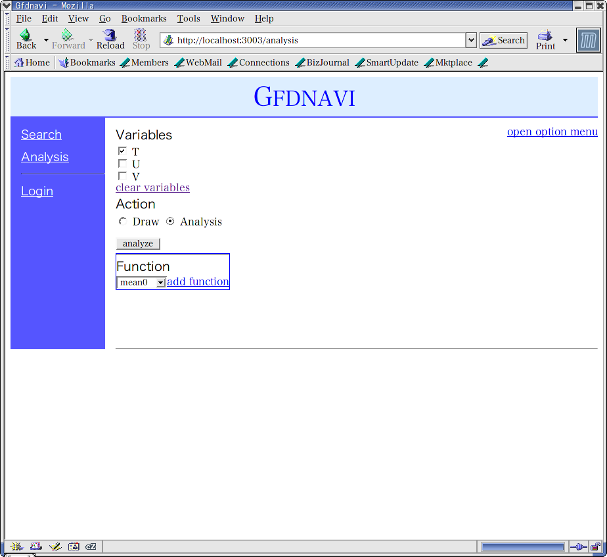Image resolution: width=607 pixels, height=557 pixels.
Task: Uncheck the T variable checkbox
Action: click(122, 151)
